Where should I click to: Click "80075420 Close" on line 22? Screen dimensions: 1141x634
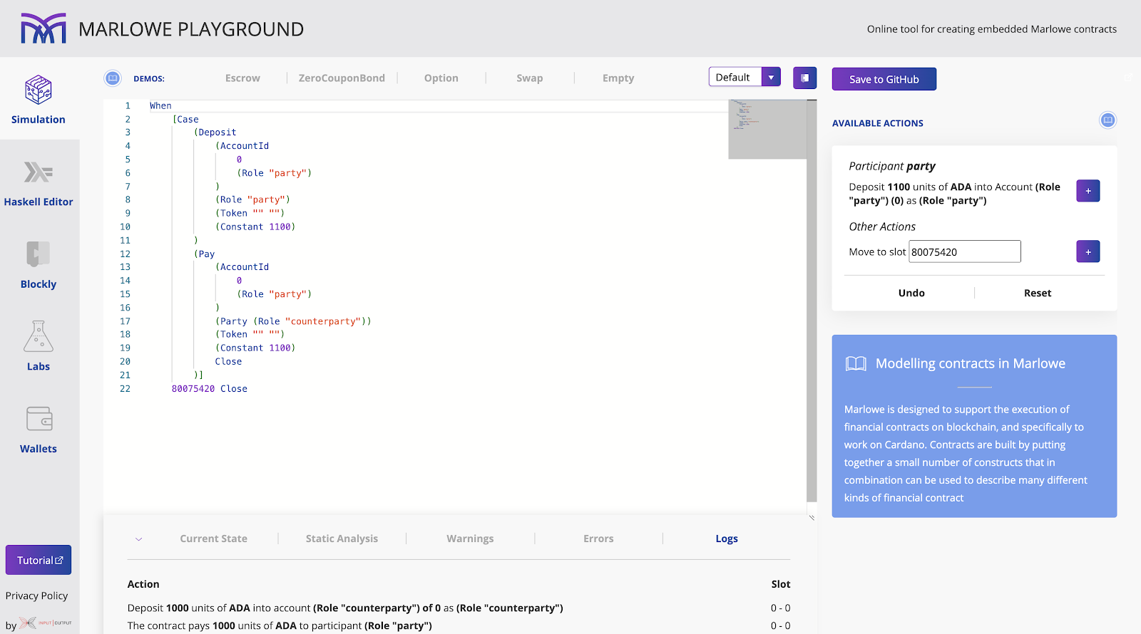point(210,389)
